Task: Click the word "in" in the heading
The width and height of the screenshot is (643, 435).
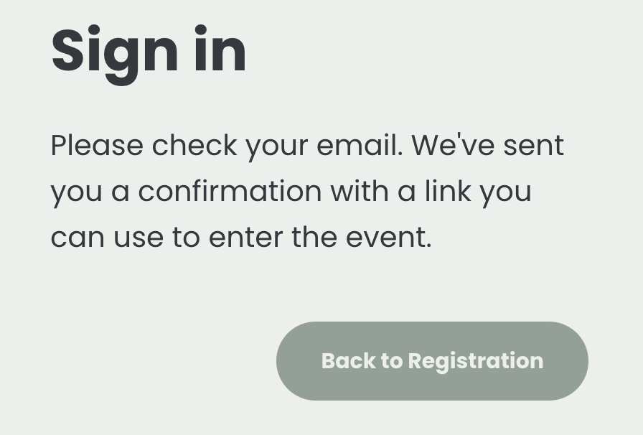Action: [220, 49]
